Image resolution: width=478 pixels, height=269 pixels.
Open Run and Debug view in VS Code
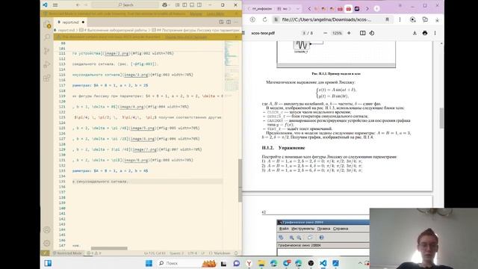pos(47,64)
